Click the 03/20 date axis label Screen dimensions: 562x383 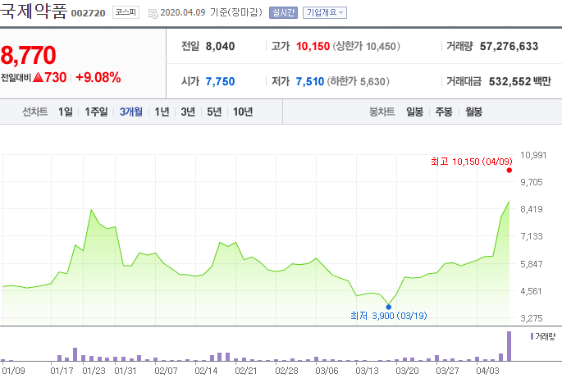point(407,371)
